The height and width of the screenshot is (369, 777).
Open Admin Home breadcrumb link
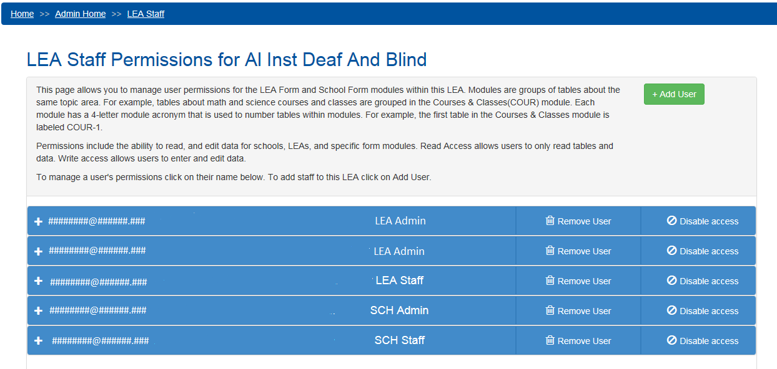[80, 14]
